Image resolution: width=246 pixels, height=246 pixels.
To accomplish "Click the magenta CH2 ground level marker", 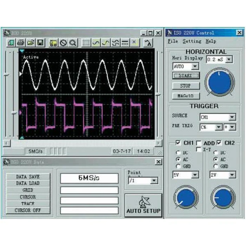I will click(x=20, y=113).
